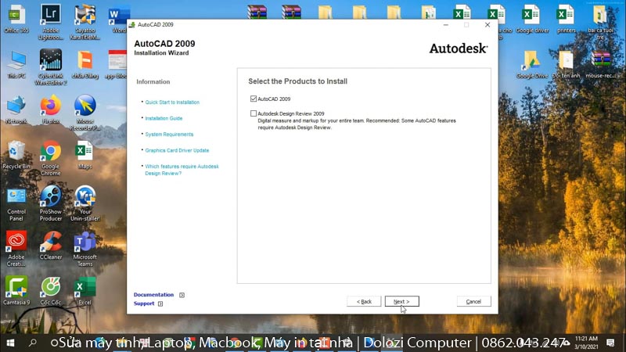Select the Excel desktop shortcut icon
This screenshot has width=626, height=352.
[x=85, y=291]
